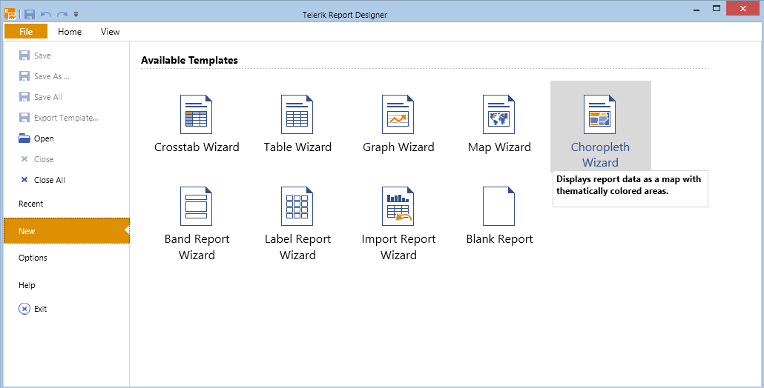Click the undo arrow in title bar

pyautogui.click(x=46, y=15)
